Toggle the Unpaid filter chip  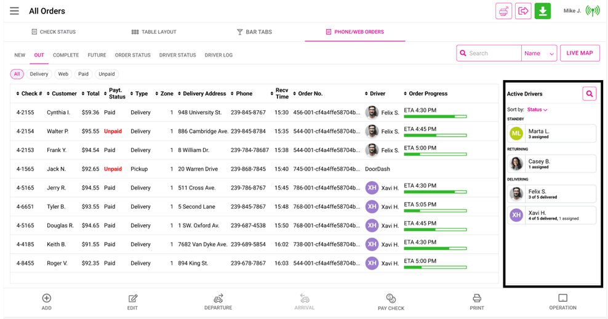pyautogui.click(x=106, y=74)
